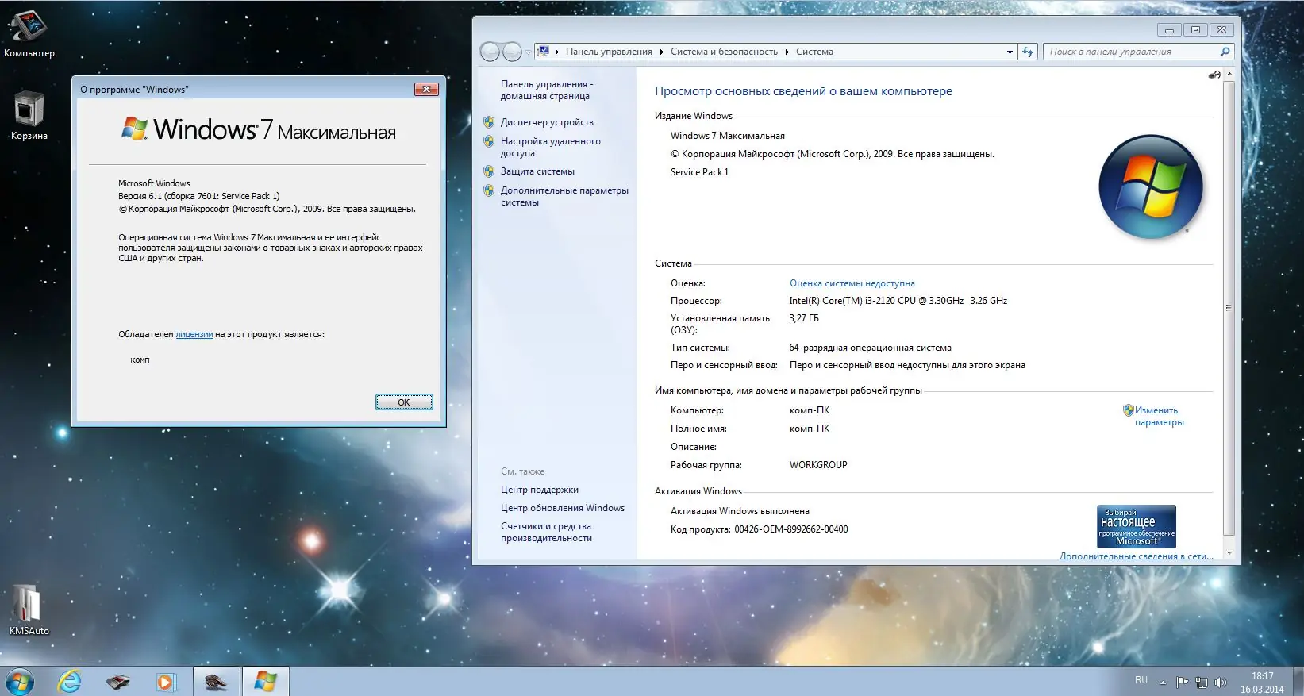Image resolution: width=1304 pixels, height=696 pixels.
Task: Go to Панель управления breadcrumb
Action: [609, 52]
